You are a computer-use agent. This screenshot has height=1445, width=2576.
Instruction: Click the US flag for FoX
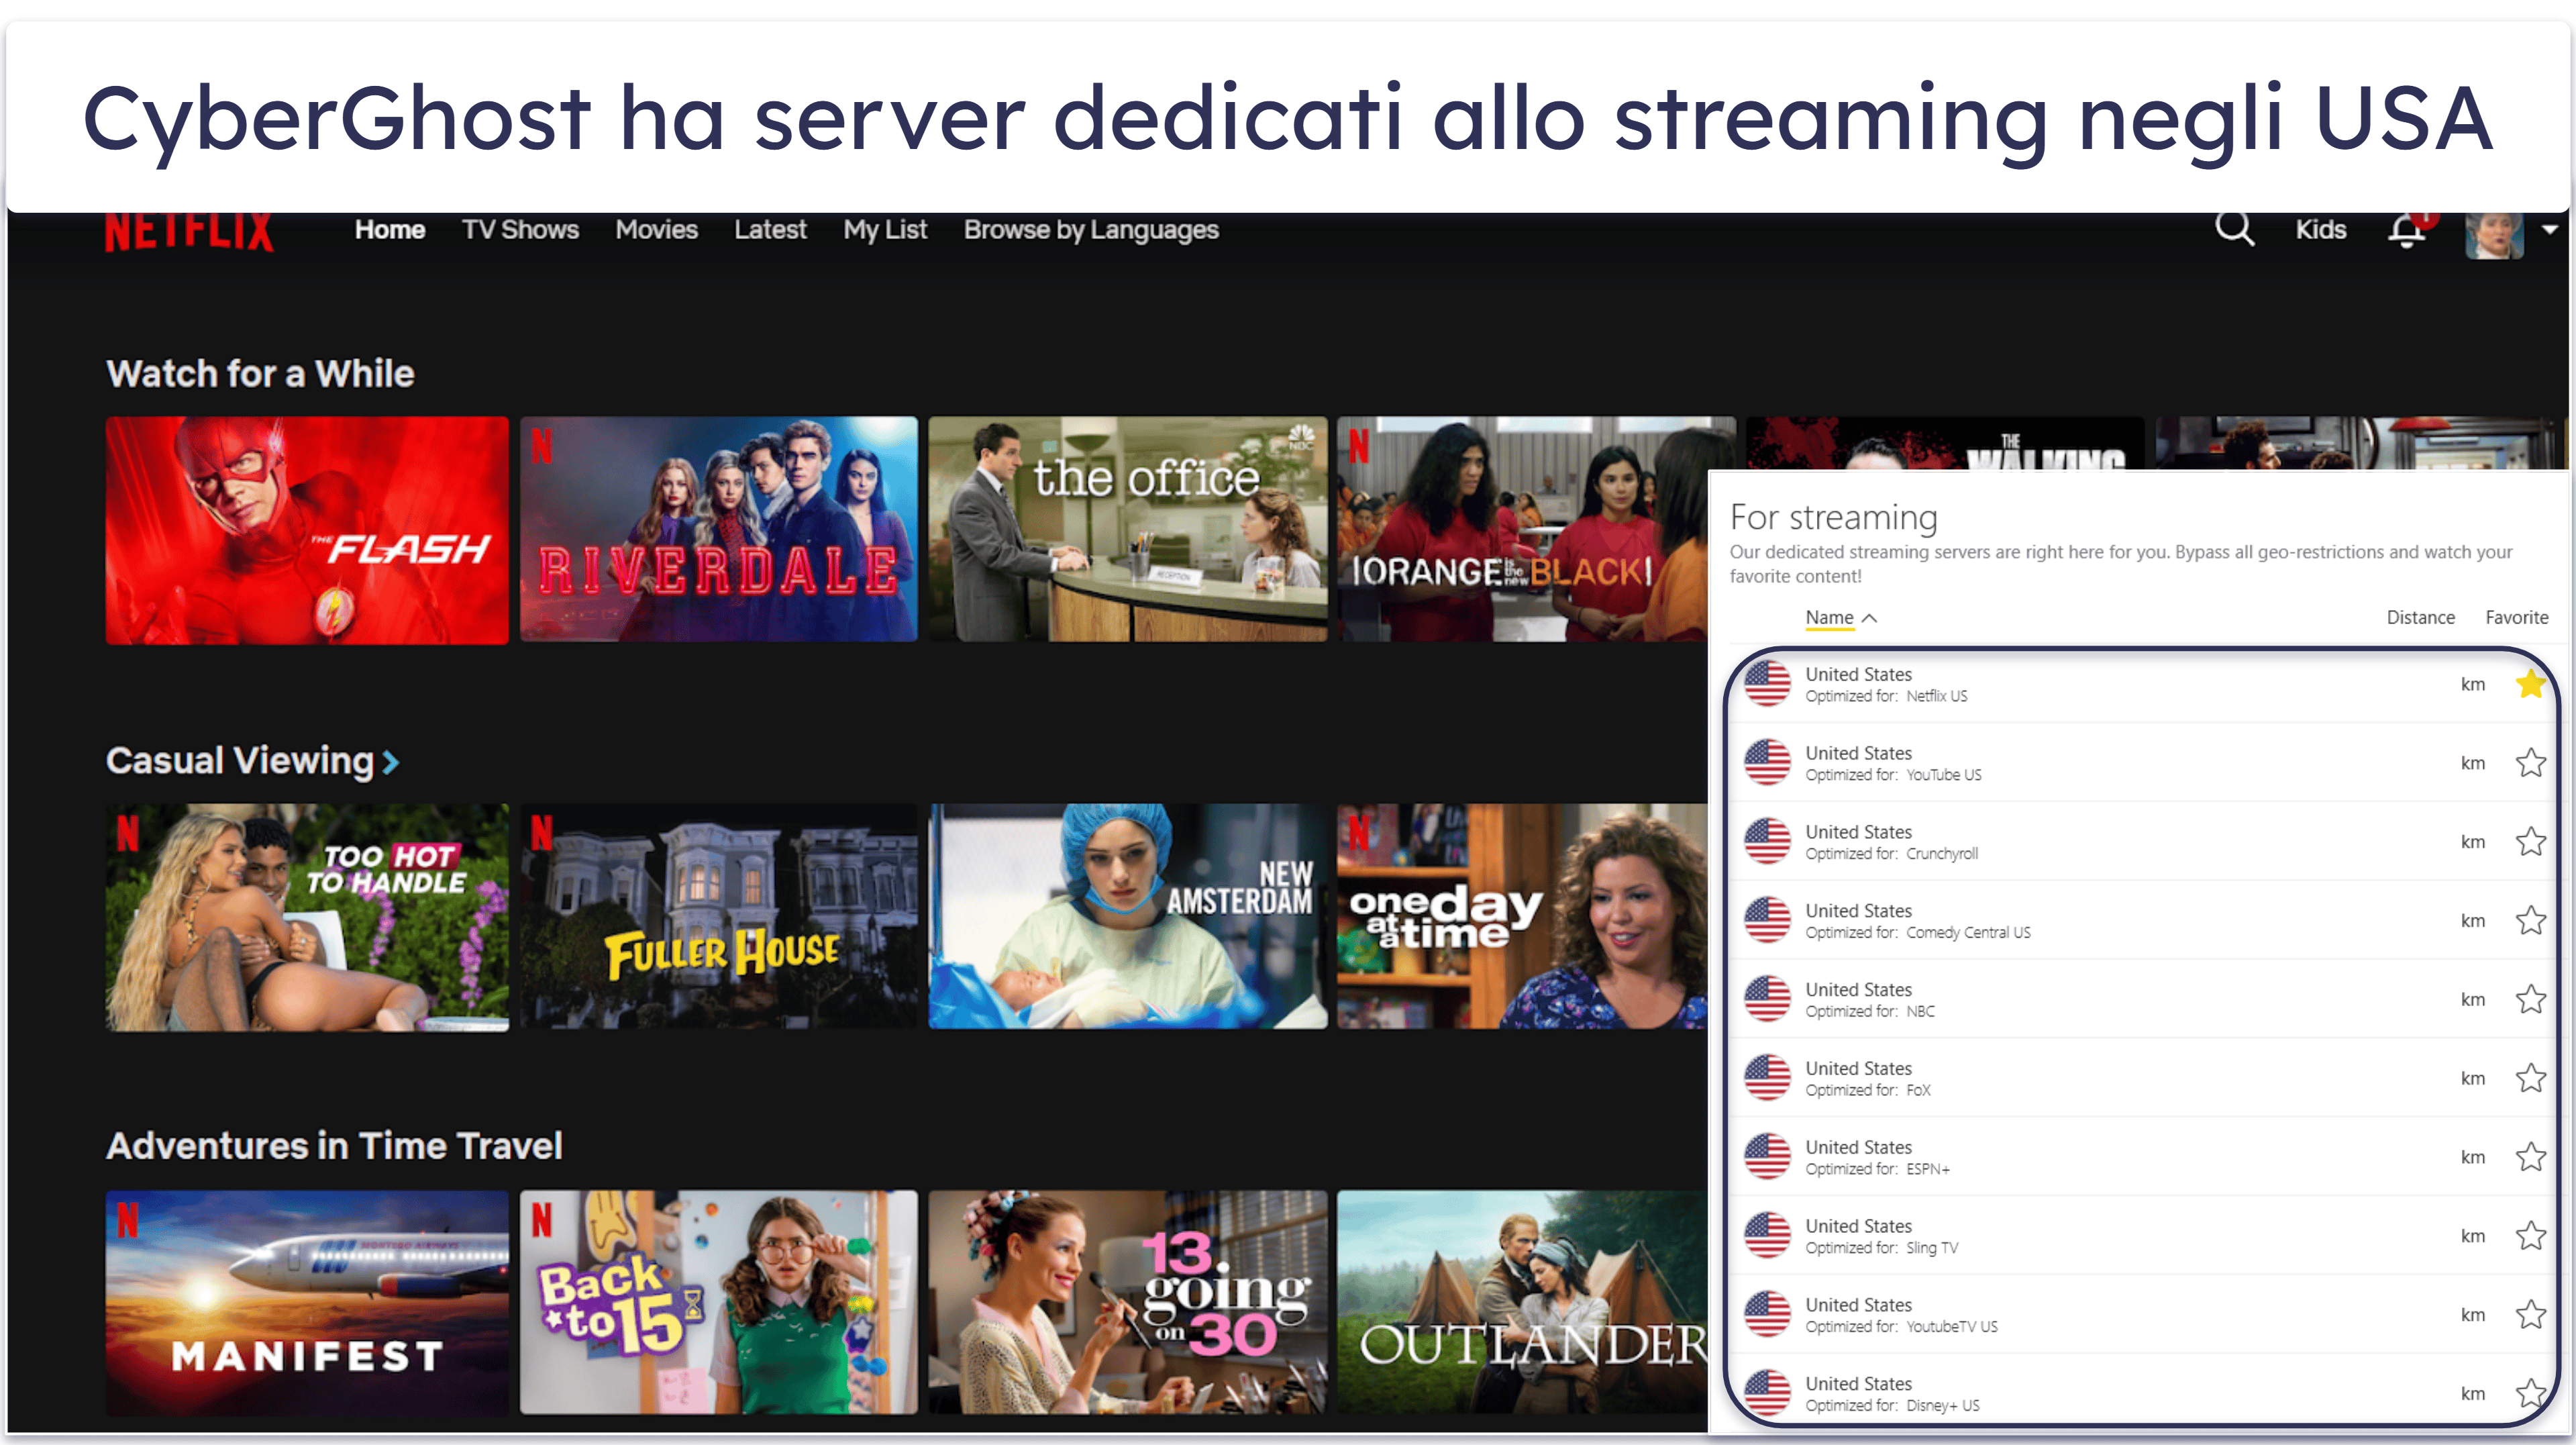(x=1767, y=1078)
